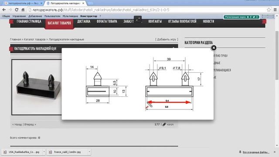This screenshot has height=157, width=279.
Task: Open the Добавление admin menu
Action: pos(35,16)
